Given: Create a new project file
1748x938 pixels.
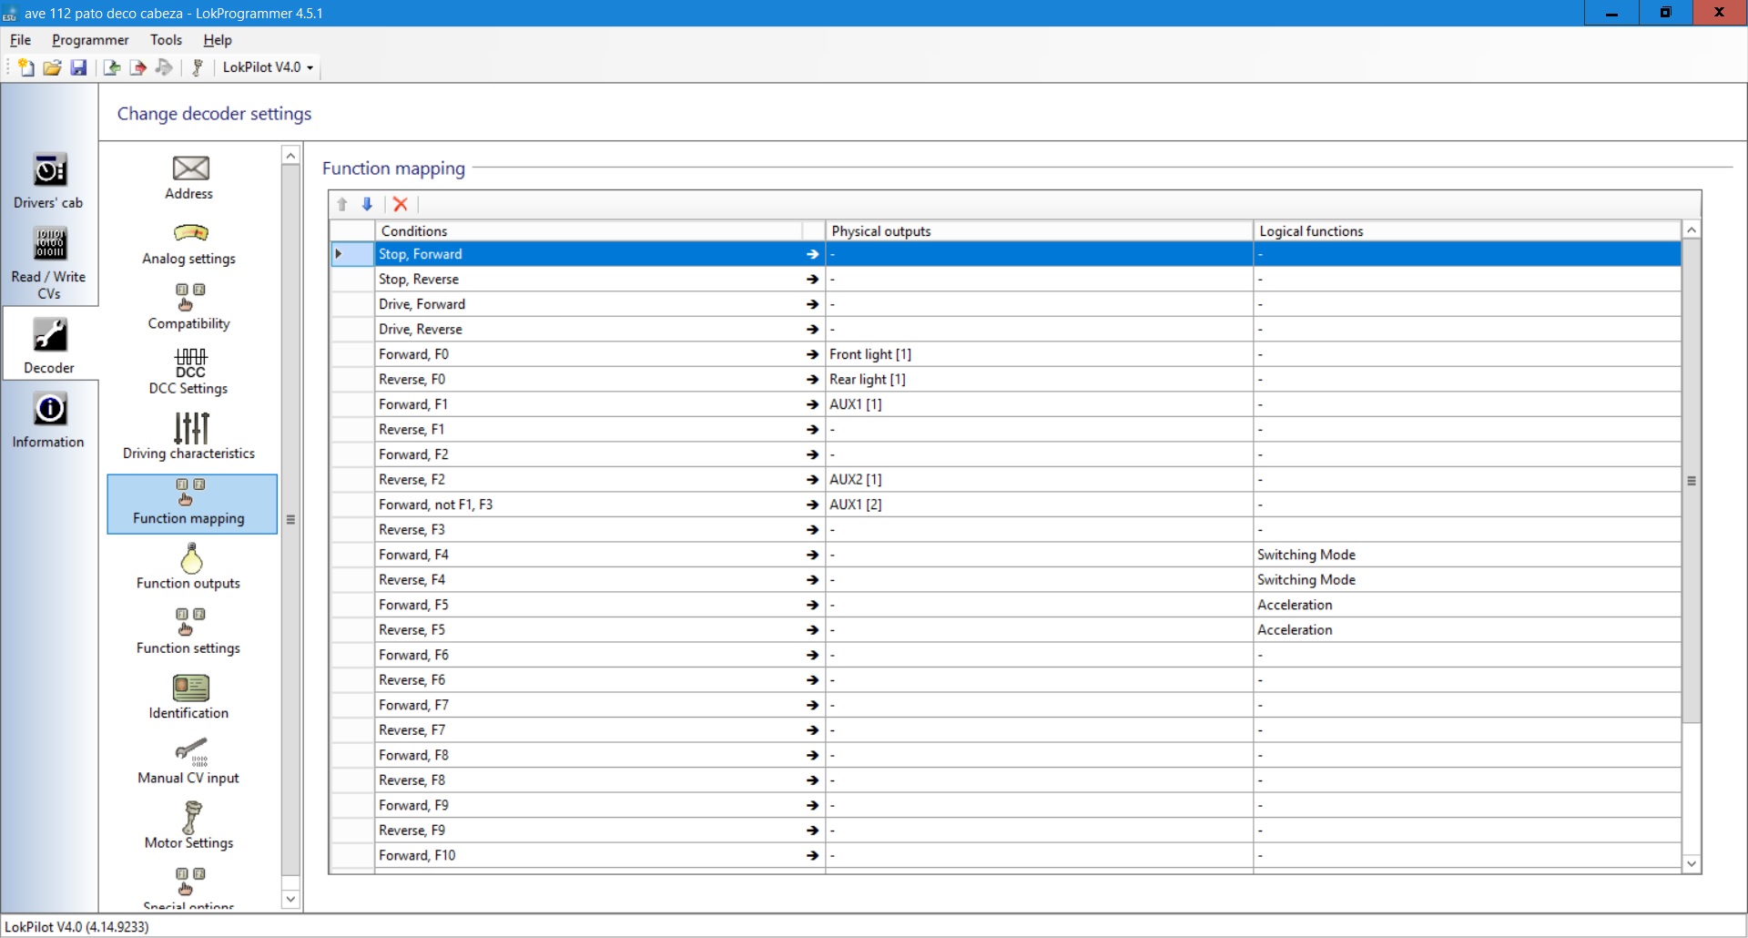Looking at the screenshot, I should 26,67.
